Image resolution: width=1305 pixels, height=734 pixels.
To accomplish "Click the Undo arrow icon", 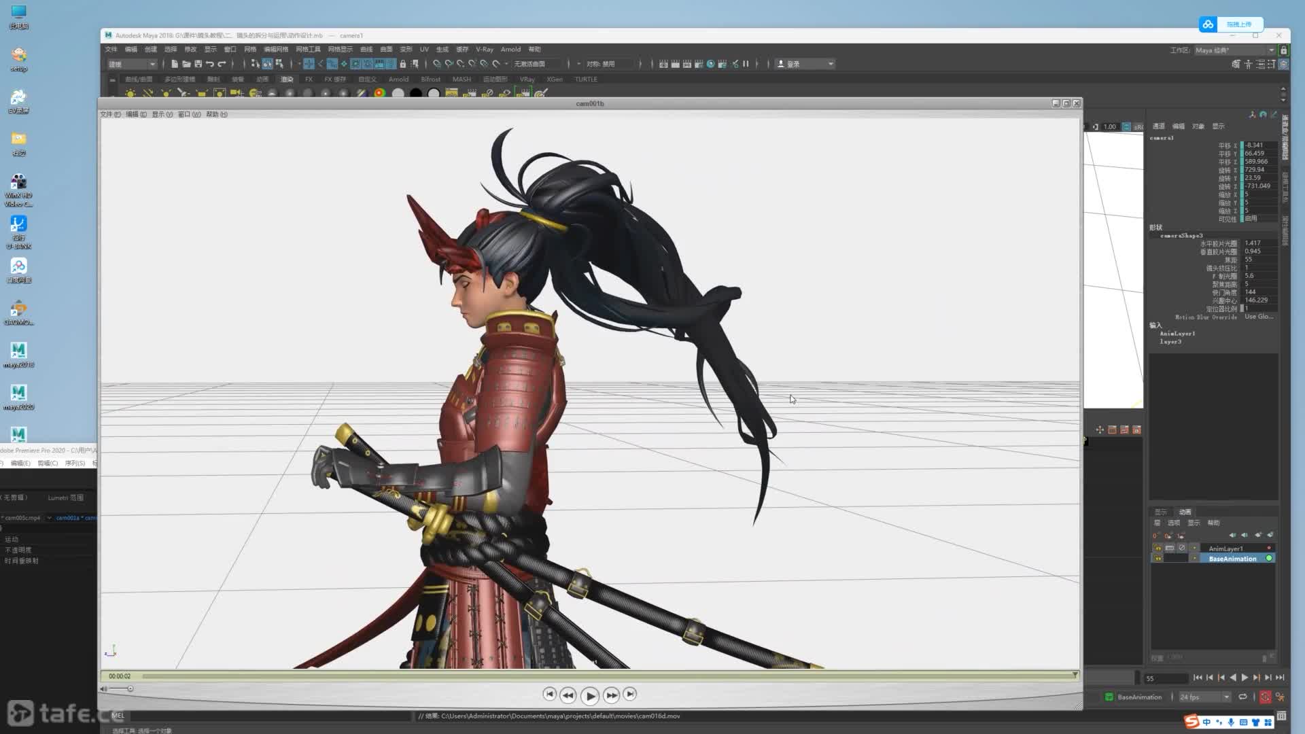I will click(x=210, y=64).
